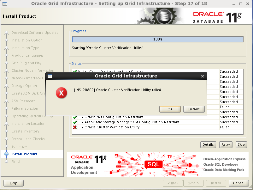The image size is (253, 190).
Task: Click the Starting Oracle Cluster Verification Utility text
Action: [108, 48]
